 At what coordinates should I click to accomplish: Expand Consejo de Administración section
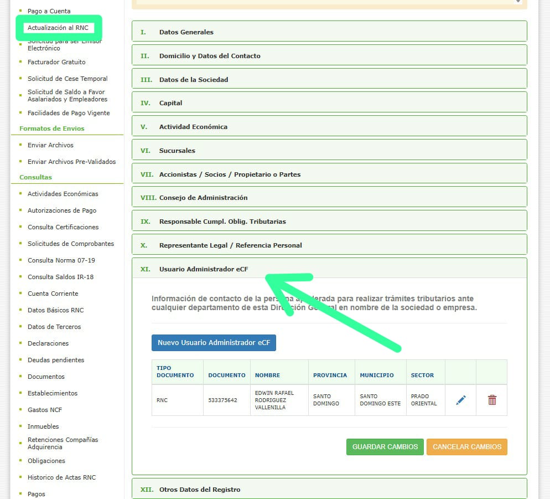[x=329, y=198]
